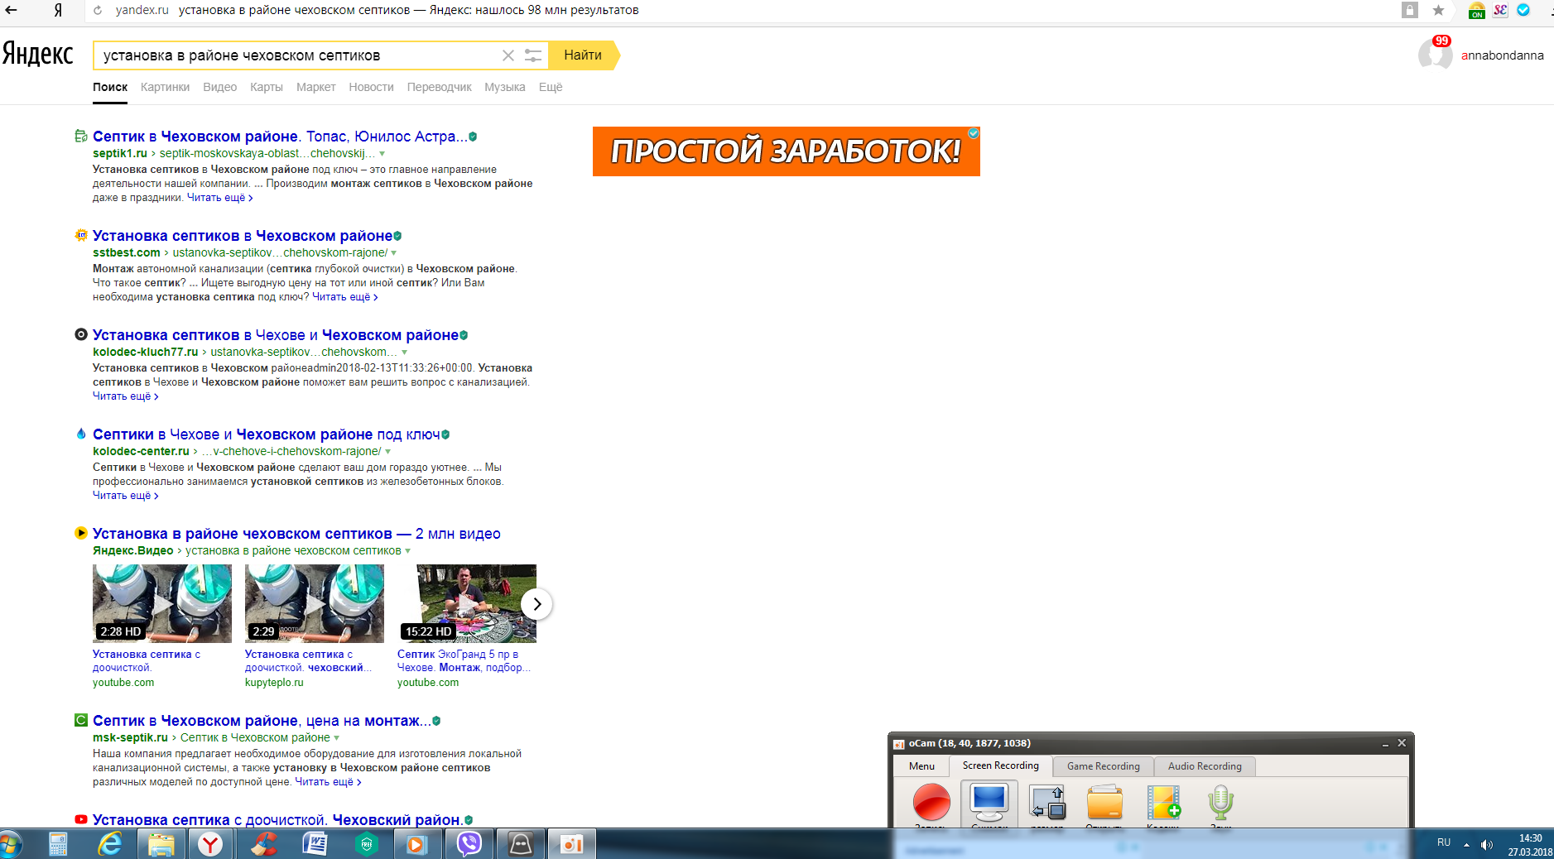
Task: Open result 'Септик в Чеховском районе. Топас, Юнилос Астра'
Action: click(280, 137)
